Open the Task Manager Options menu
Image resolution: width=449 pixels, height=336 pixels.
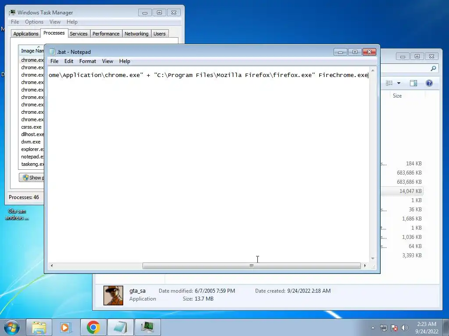pyautogui.click(x=34, y=22)
